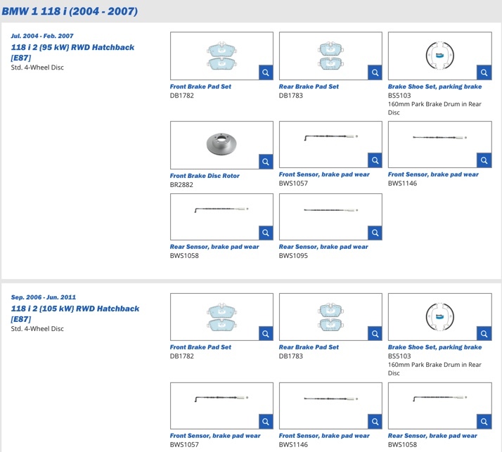
Task: Open Rear Sensor link above BWS1095
Action: point(323,247)
